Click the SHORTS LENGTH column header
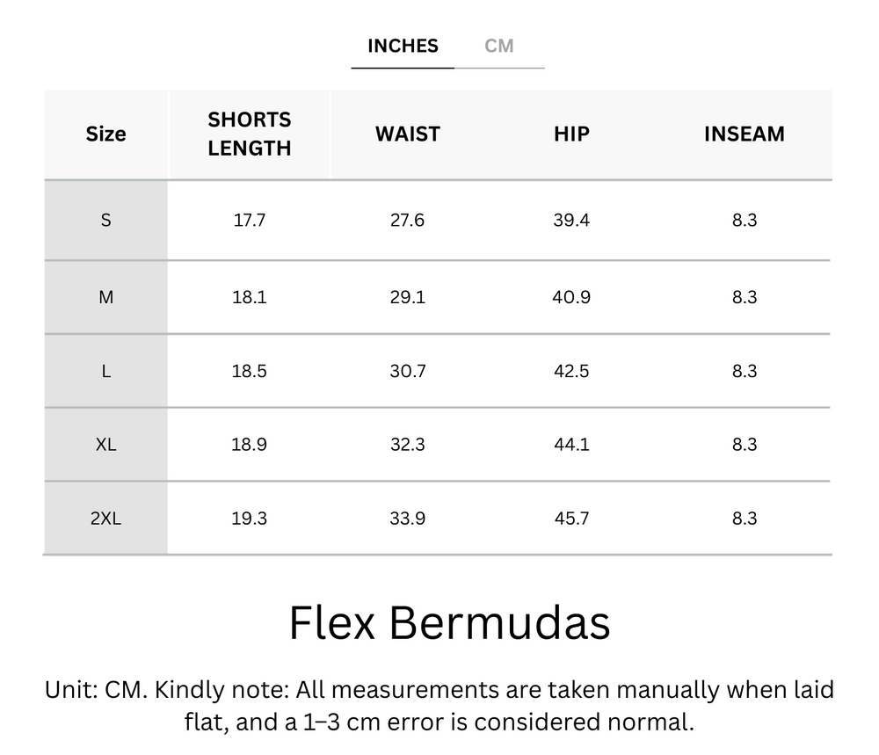The width and height of the screenshot is (879, 755). point(250,134)
